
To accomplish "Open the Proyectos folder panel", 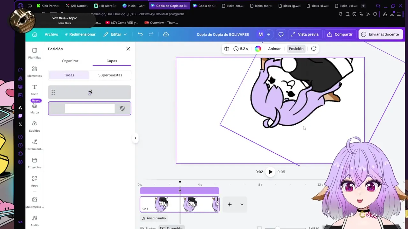I will click(34, 163).
